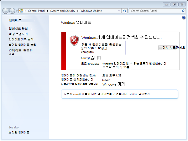
Task: Expand arrow before Control Panel breadcrumb
Action: (25, 11)
